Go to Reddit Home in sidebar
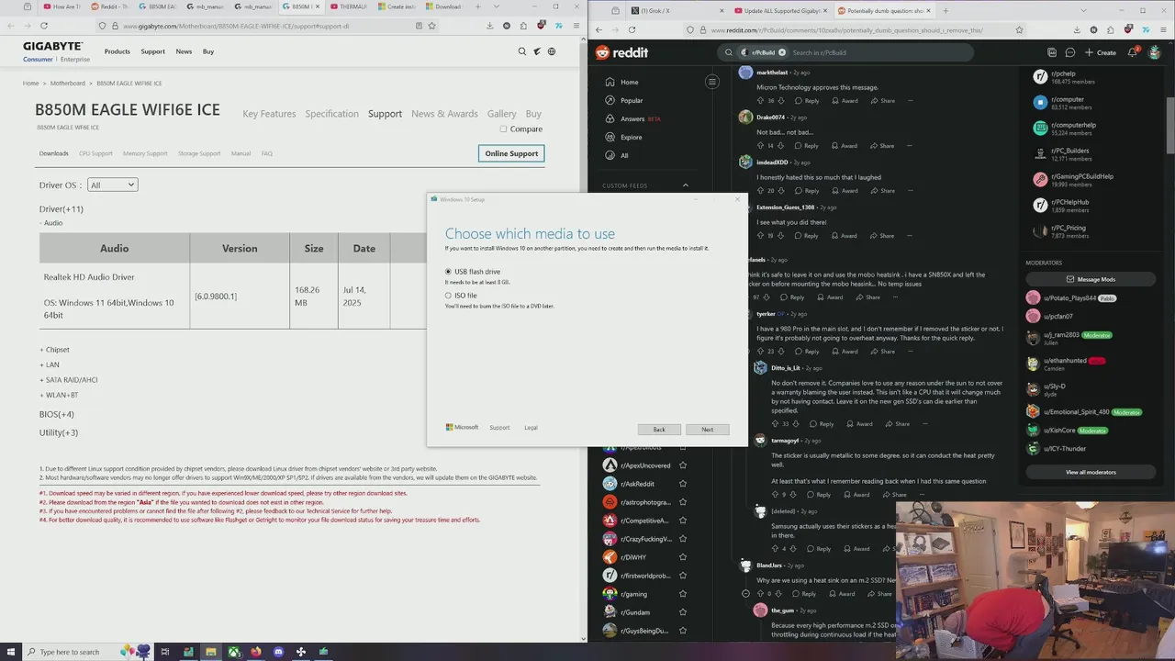1175x661 pixels. tap(629, 83)
